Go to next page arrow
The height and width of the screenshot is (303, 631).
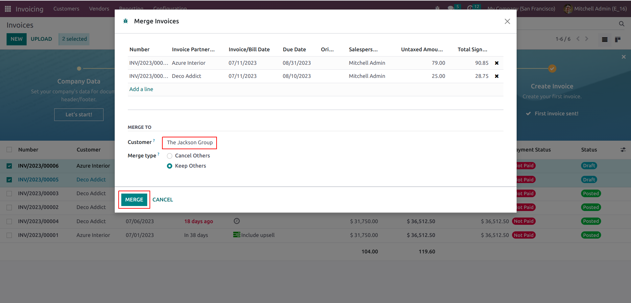[587, 39]
